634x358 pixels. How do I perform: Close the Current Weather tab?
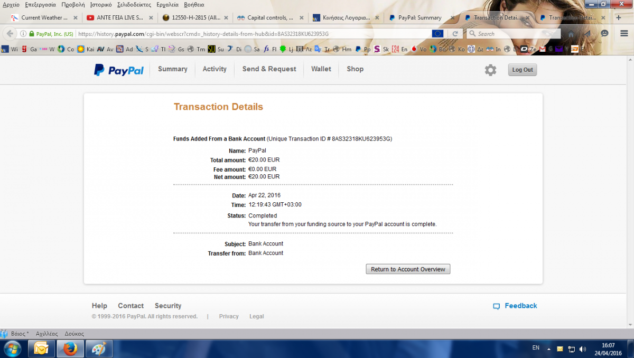pyautogui.click(x=75, y=17)
